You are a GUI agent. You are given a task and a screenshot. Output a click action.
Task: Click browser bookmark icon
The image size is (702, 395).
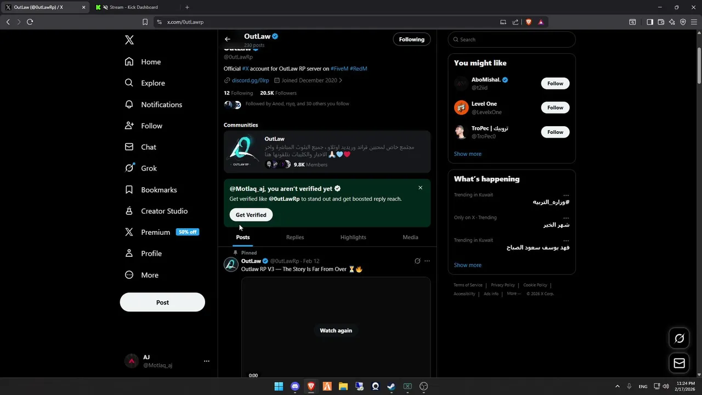pyautogui.click(x=145, y=22)
